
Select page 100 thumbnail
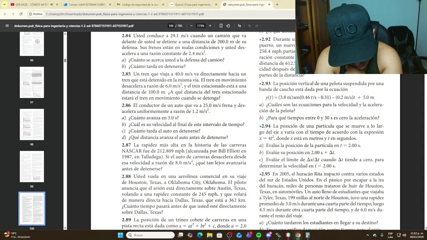(x=32, y=208)
